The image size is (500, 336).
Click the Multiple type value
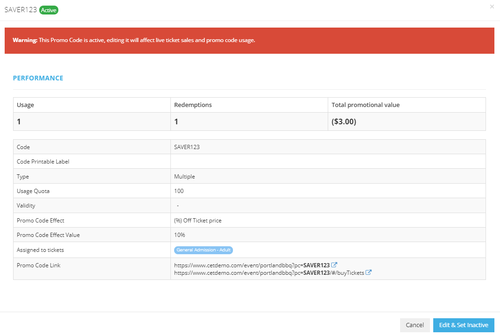coord(184,177)
